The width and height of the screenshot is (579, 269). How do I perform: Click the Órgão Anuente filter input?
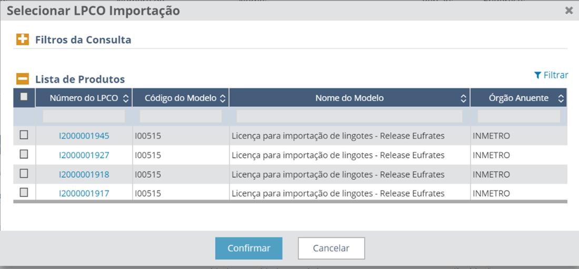[x=518, y=116]
